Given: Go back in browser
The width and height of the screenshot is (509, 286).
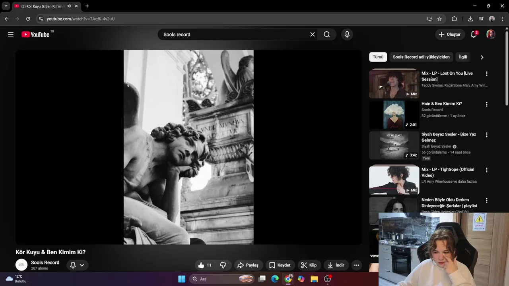Looking at the screenshot, I should (x=6, y=19).
